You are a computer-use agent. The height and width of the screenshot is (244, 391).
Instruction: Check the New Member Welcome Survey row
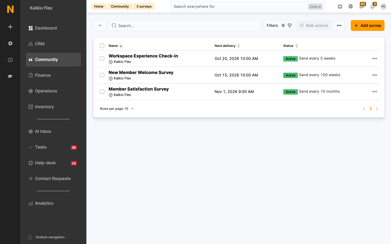[102, 75]
